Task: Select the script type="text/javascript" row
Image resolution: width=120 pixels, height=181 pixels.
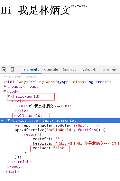Action: (x=60, y=120)
